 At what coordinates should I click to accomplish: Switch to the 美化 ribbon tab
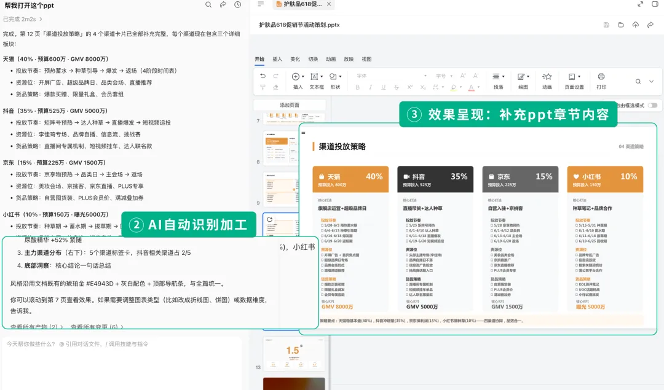pos(295,59)
